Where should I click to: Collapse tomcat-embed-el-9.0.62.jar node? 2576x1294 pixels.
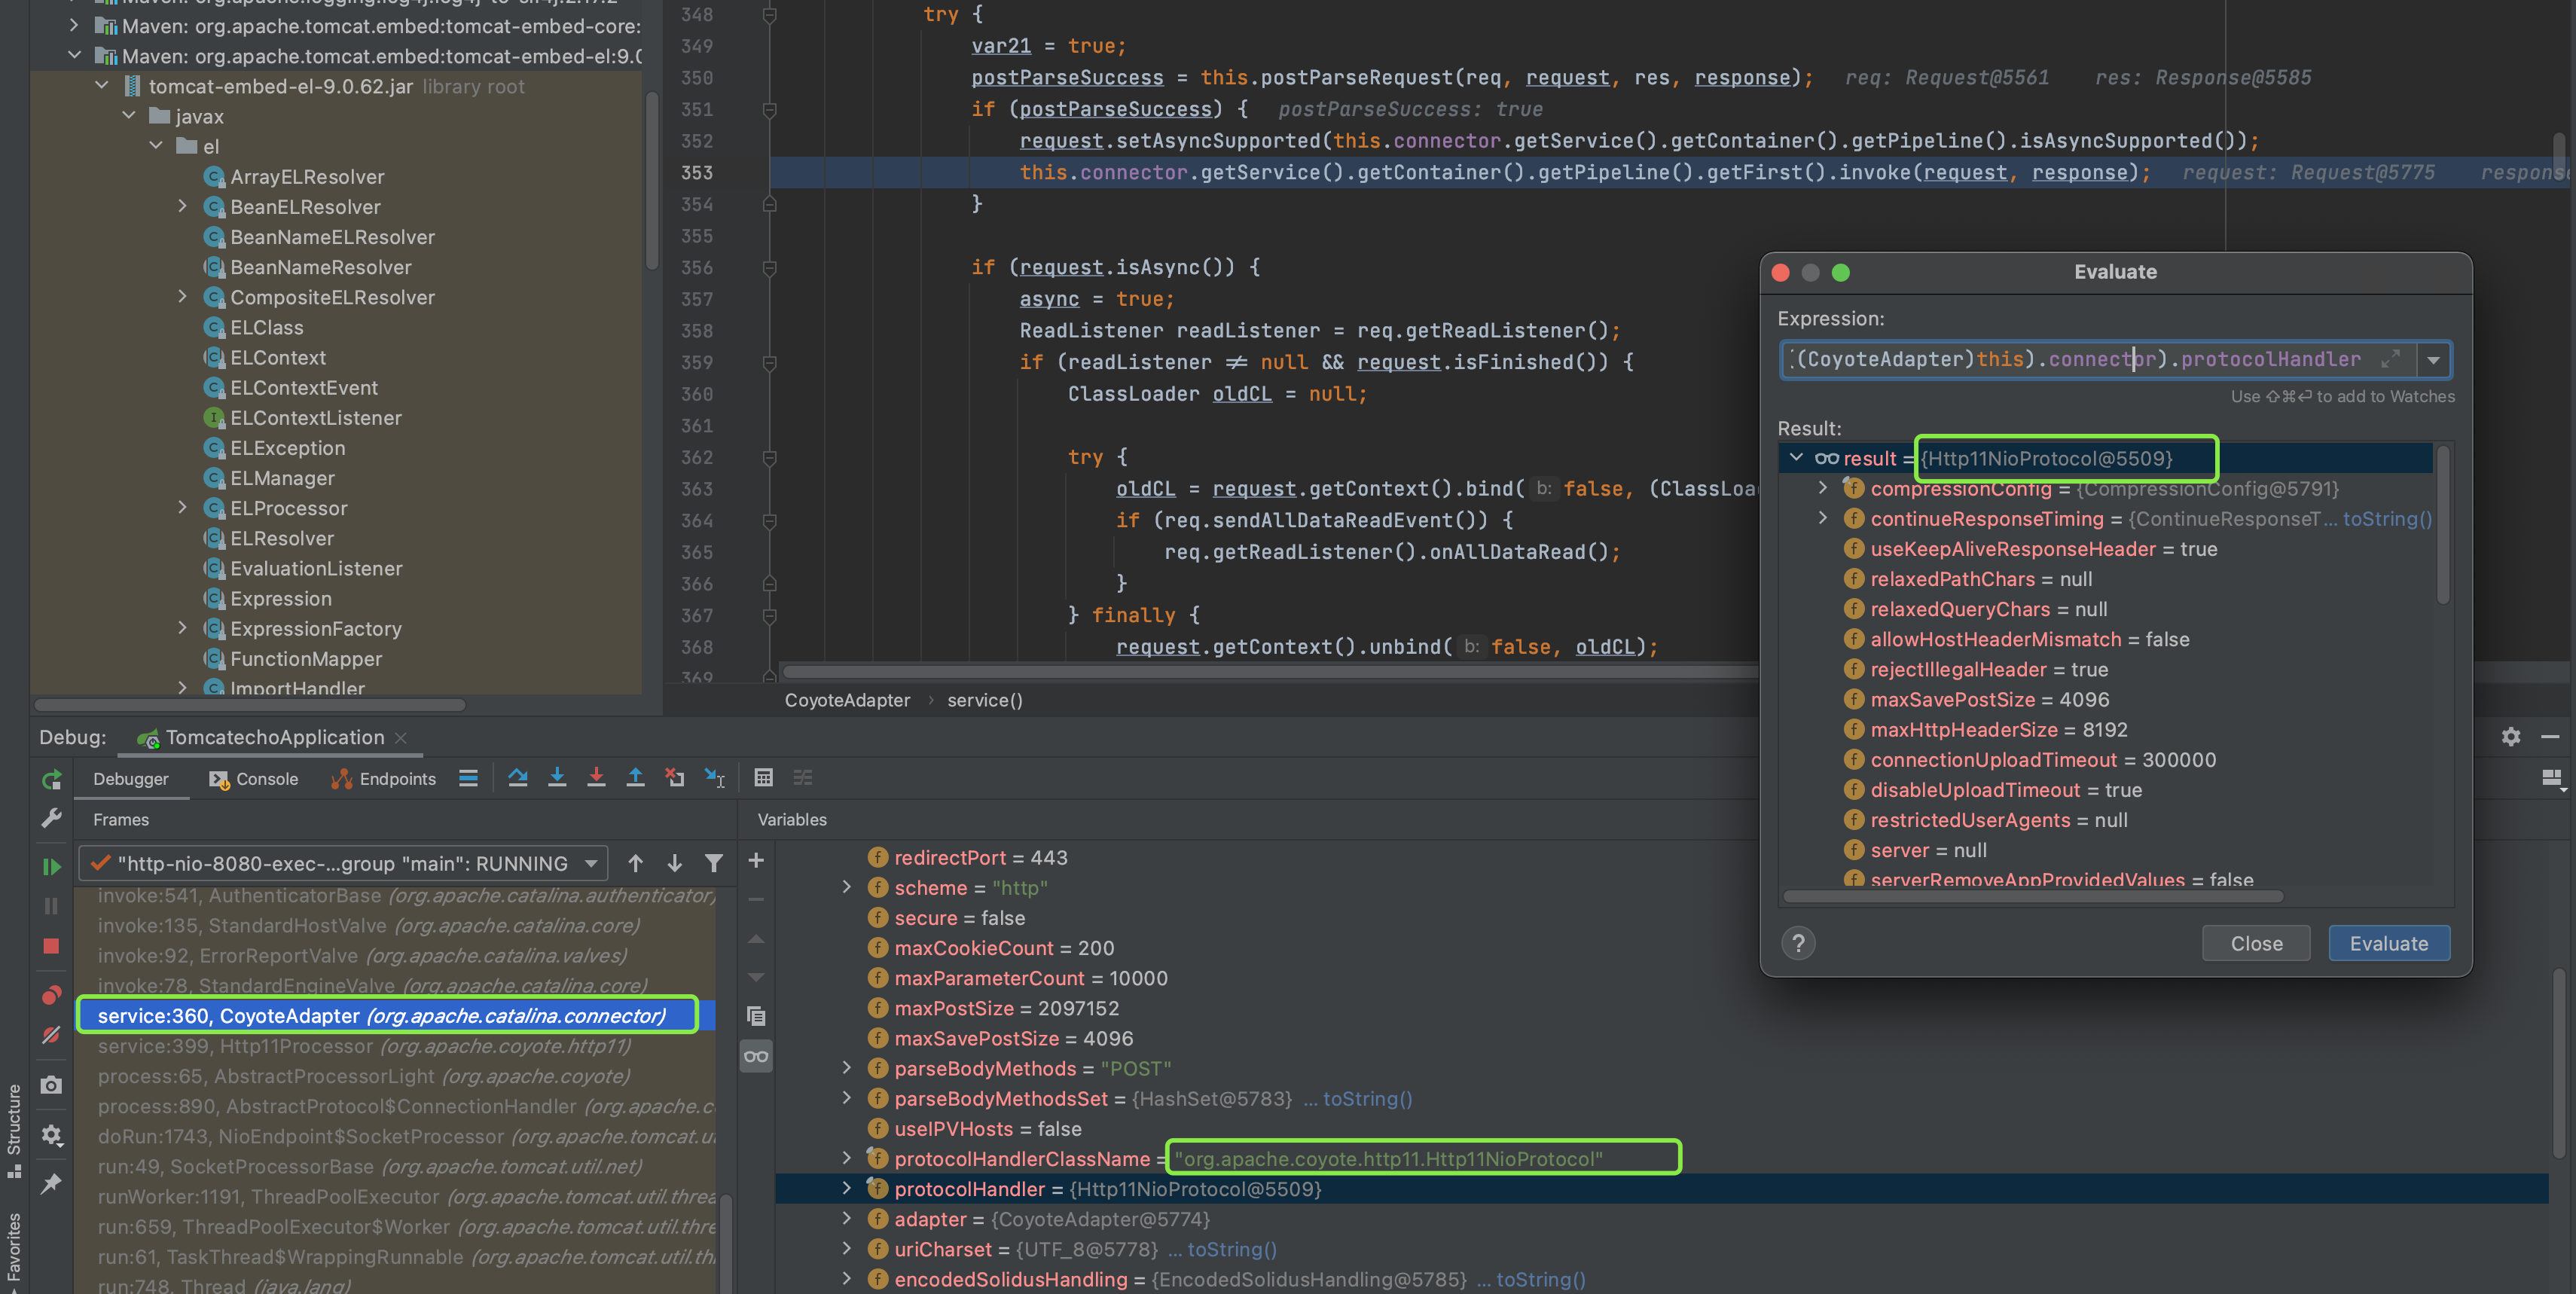[x=102, y=86]
